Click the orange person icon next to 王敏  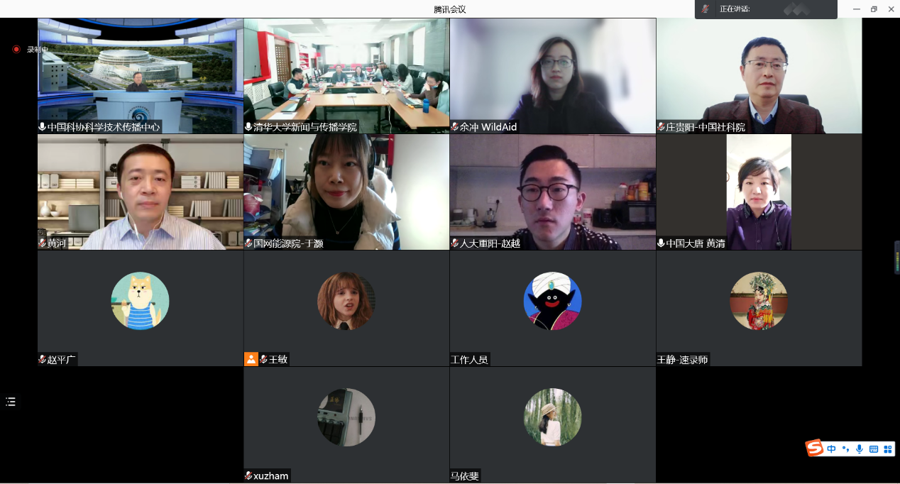[251, 359]
